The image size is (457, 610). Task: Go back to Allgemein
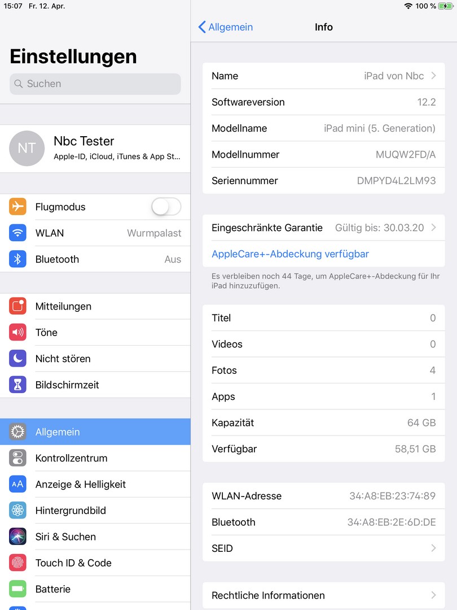(x=225, y=27)
